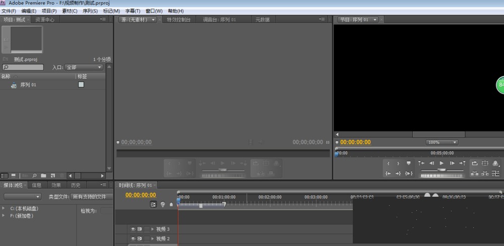Click Find icon in Project panel
Viewport: 504px width, 246px height.
(x=34, y=176)
